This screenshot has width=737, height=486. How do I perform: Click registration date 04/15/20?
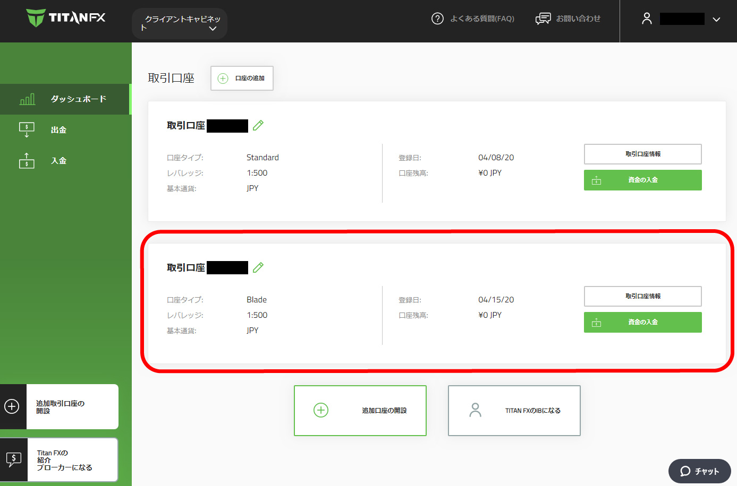tap(496, 300)
